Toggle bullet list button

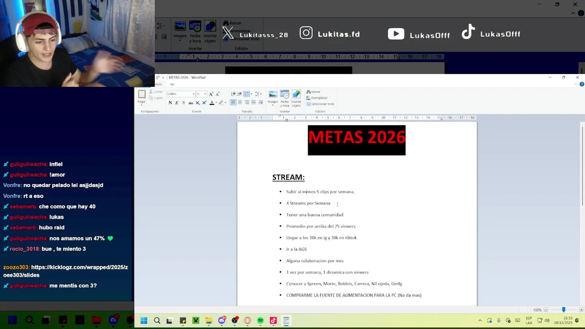246,94
